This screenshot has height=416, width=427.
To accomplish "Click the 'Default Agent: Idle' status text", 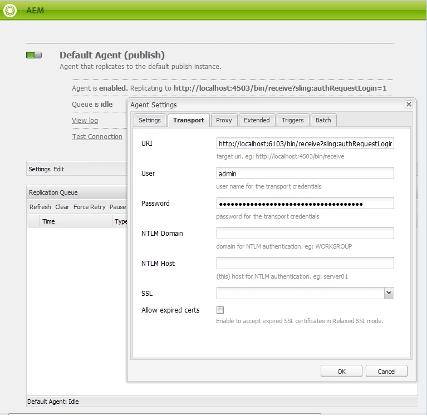I will pos(53,402).
